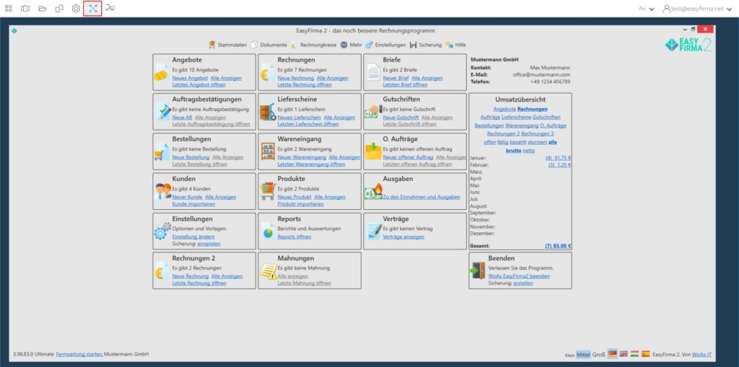Expand the Fn dropdown in top bar
The image size is (739, 367).
[647, 9]
